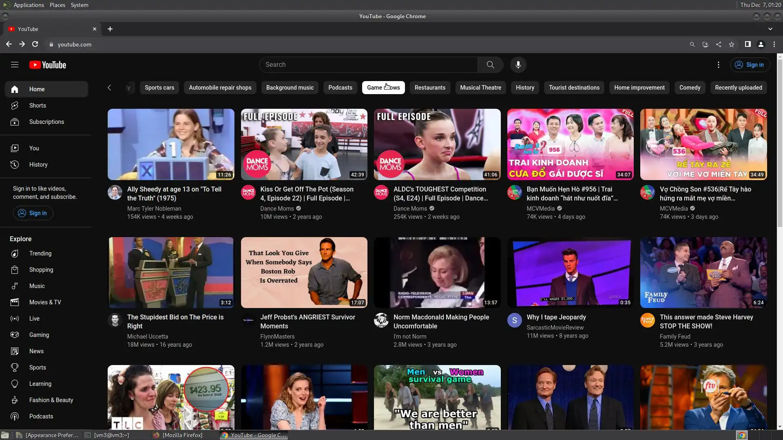Open the Family Feud Steve Harvey video thumbnail
The image size is (783, 440).
[x=703, y=273]
